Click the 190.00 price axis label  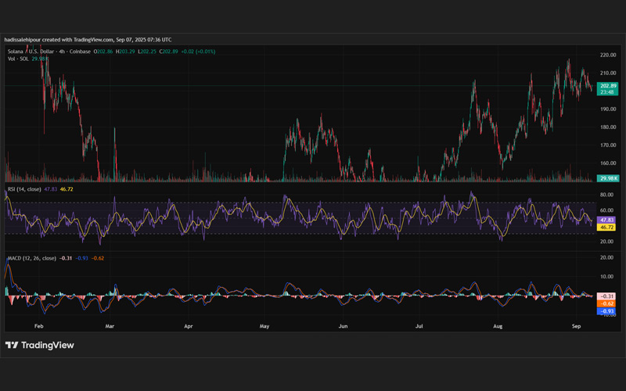608,109
